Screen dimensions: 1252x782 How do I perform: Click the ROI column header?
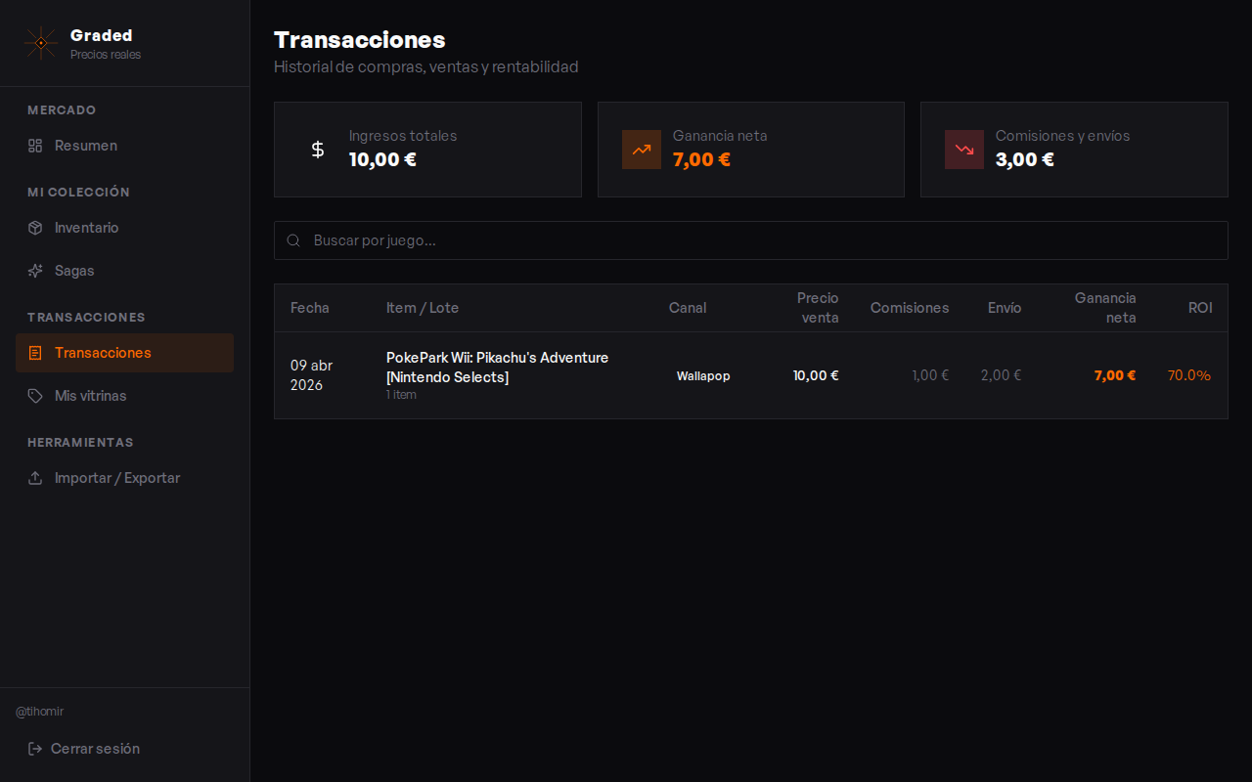[1200, 308]
